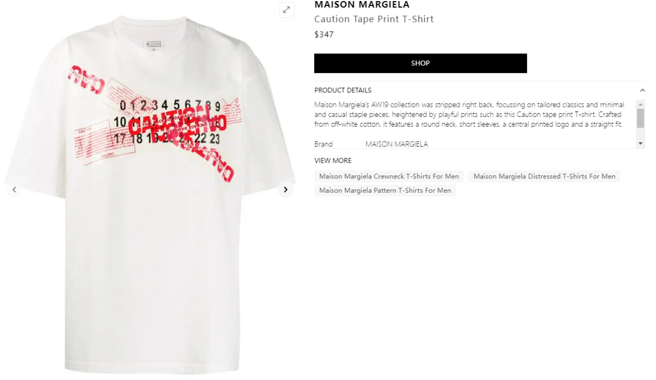Screen dimensions: 656x380
Task: Expand the product image to fullscreen
Action: (x=286, y=10)
